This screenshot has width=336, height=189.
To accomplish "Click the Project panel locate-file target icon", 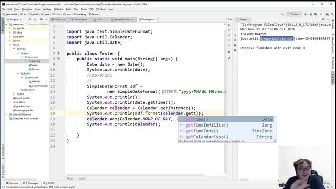I will [x=30, y=19].
